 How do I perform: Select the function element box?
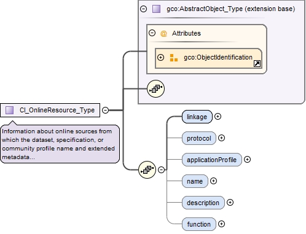[199, 224]
